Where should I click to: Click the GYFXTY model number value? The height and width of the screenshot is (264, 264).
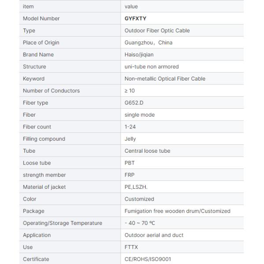click(136, 18)
